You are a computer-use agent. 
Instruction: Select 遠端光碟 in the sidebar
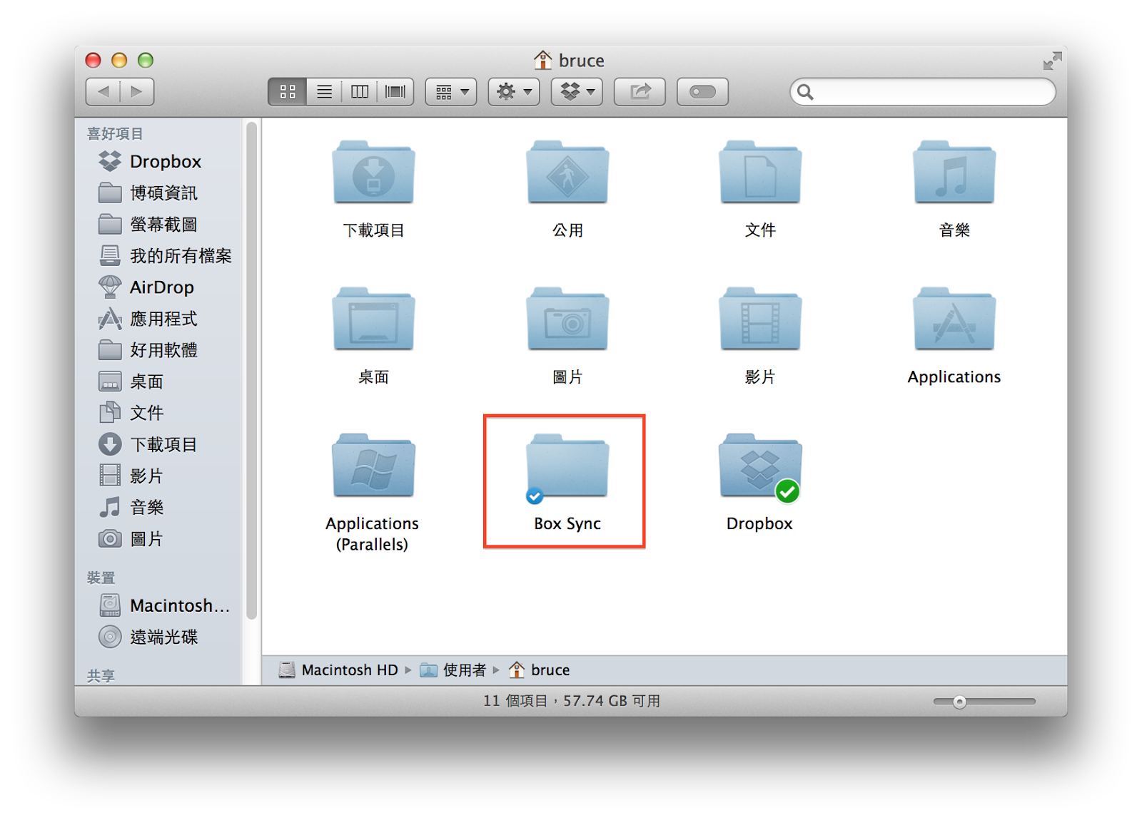click(148, 637)
